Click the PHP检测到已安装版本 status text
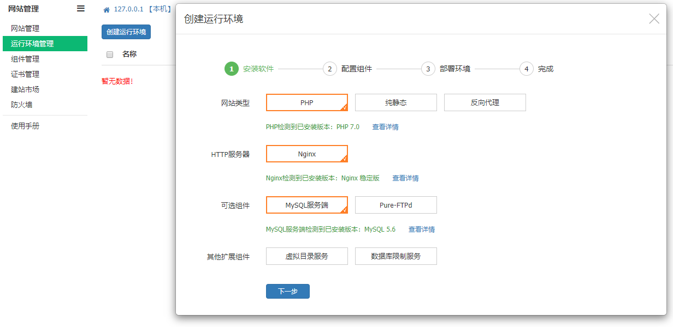Viewport: 673px width, 327px height. [x=313, y=127]
